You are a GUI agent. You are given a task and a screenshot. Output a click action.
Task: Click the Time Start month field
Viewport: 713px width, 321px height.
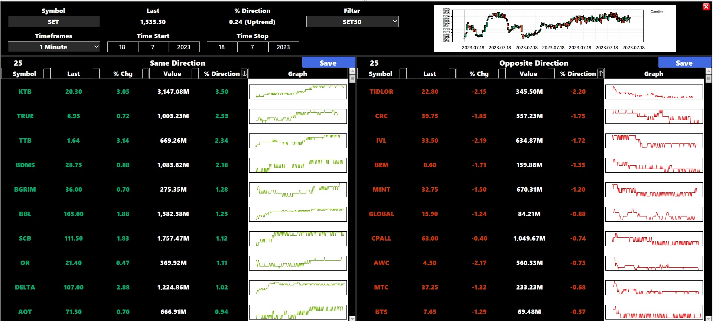pos(153,47)
